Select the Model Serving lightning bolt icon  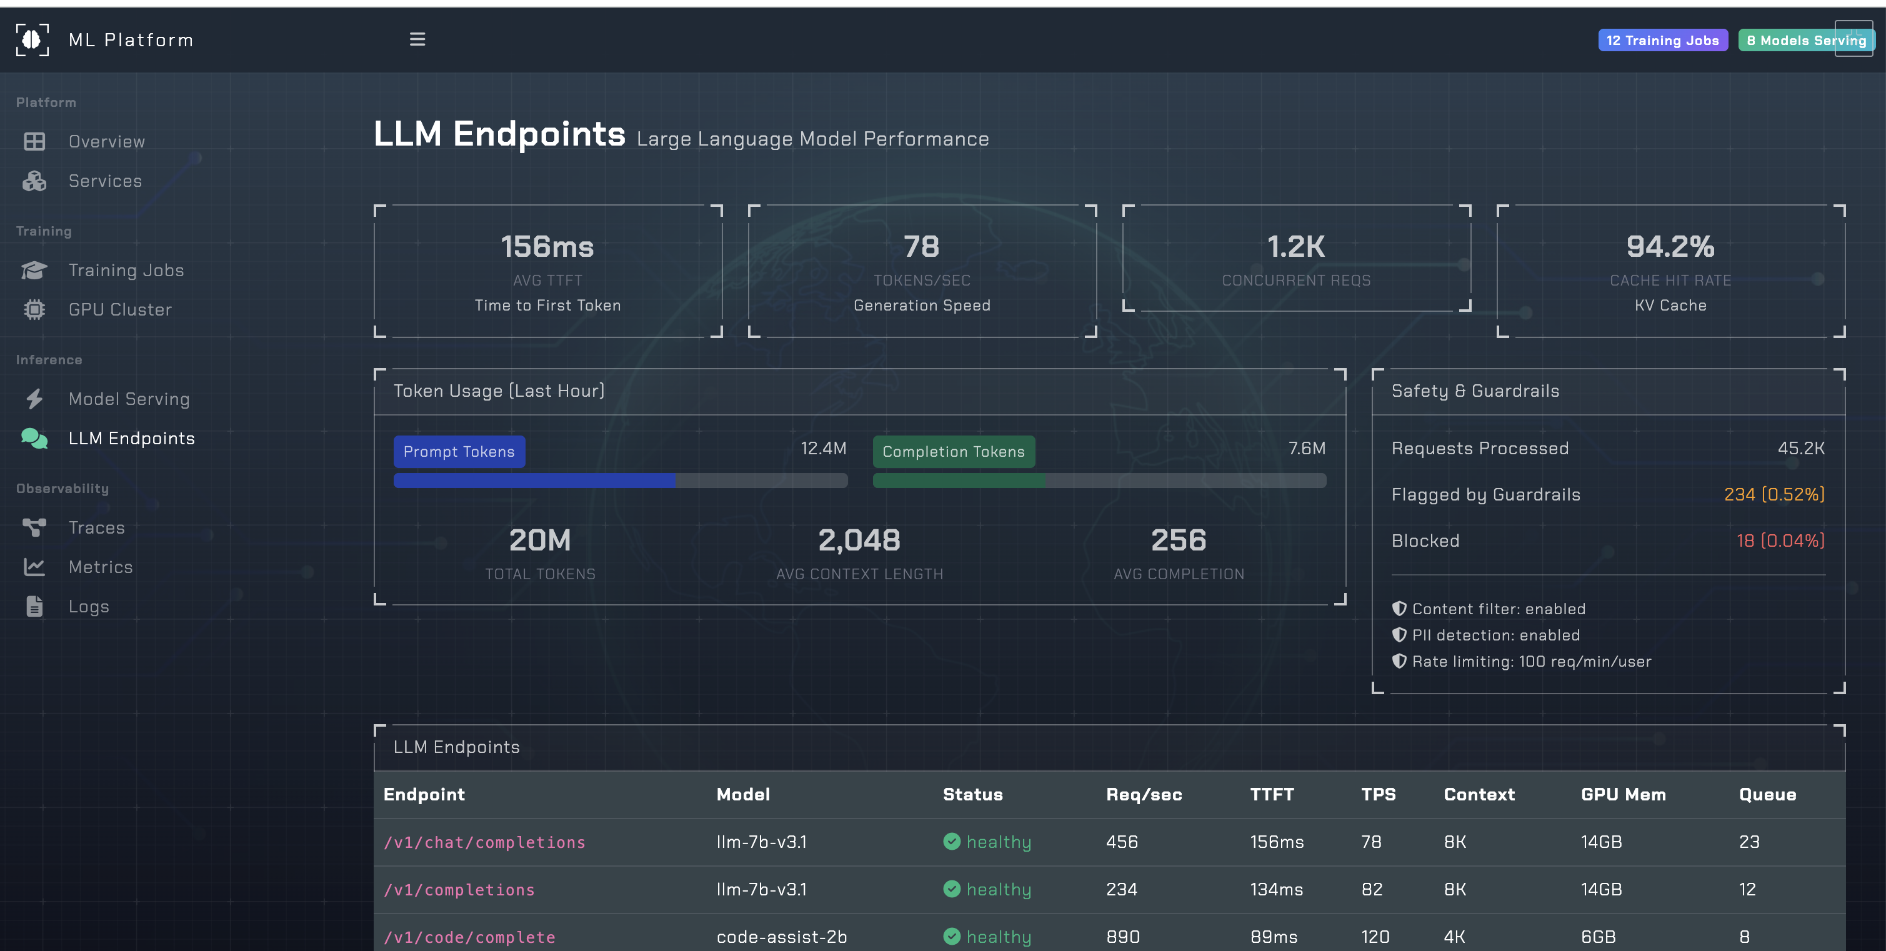[x=33, y=399]
